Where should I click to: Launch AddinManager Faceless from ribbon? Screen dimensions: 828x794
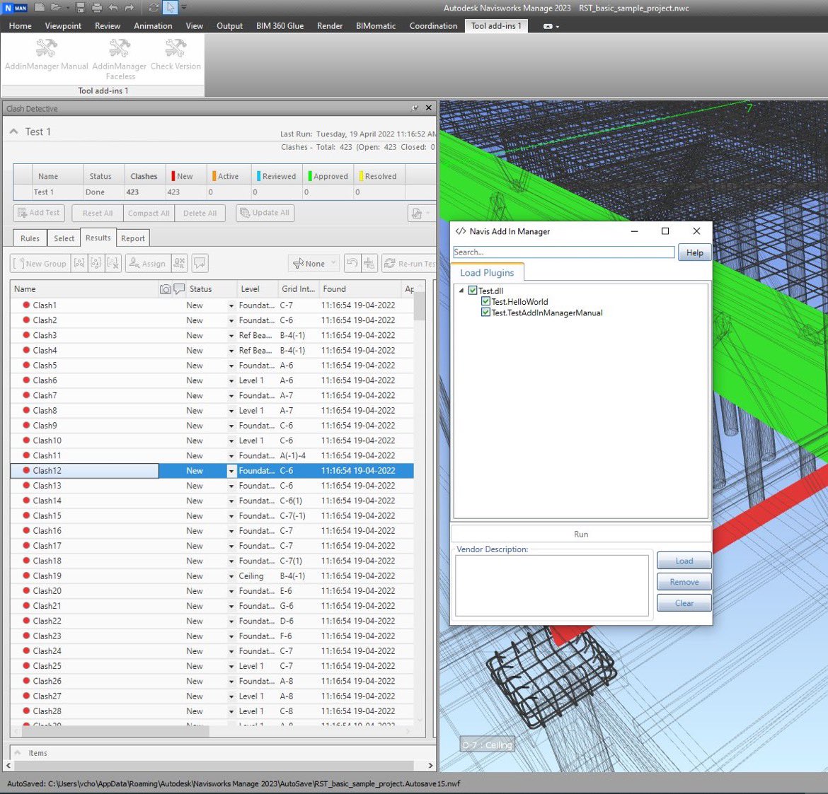(x=120, y=59)
